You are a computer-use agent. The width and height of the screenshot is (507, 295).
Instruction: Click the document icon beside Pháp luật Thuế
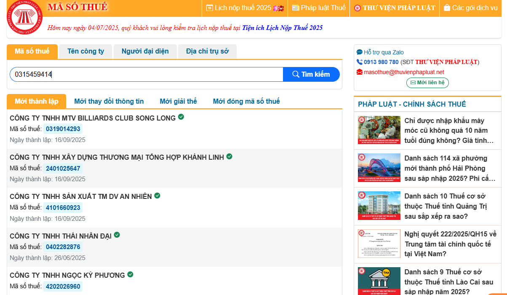coord(295,8)
